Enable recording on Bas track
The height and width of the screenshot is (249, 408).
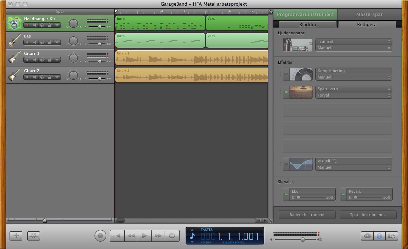[27, 42]
